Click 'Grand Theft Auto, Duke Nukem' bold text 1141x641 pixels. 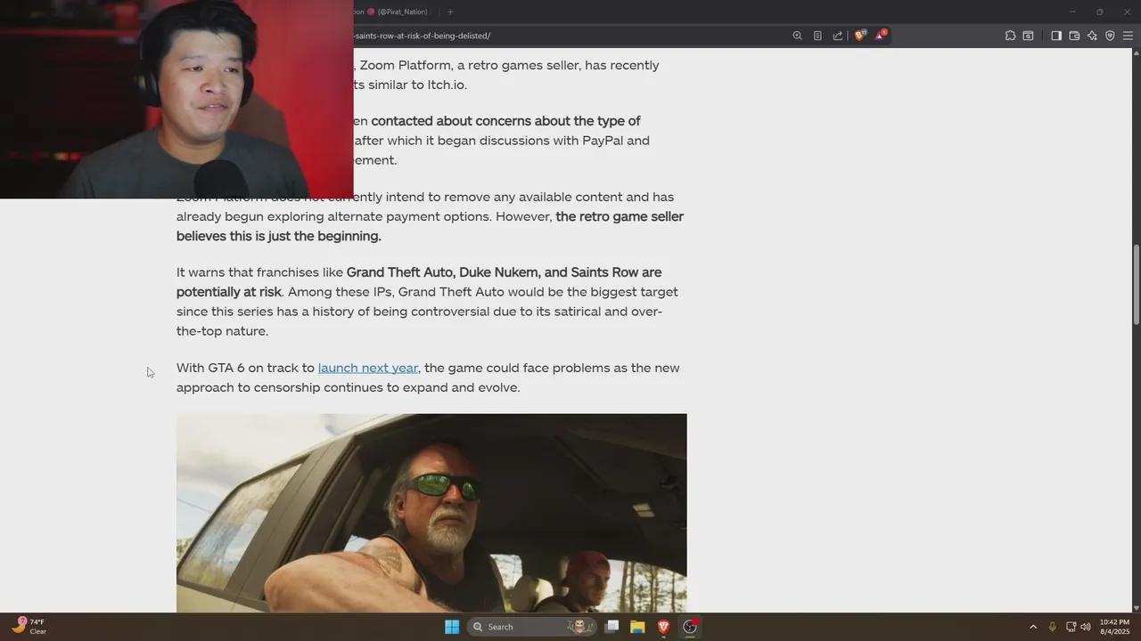[443, 272]
